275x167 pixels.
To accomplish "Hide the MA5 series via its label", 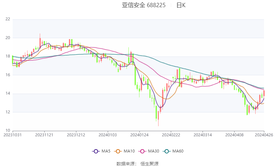I will click(x=106, y=151).
